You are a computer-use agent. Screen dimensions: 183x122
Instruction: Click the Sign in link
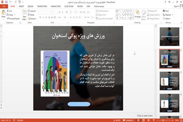point(176,6)
